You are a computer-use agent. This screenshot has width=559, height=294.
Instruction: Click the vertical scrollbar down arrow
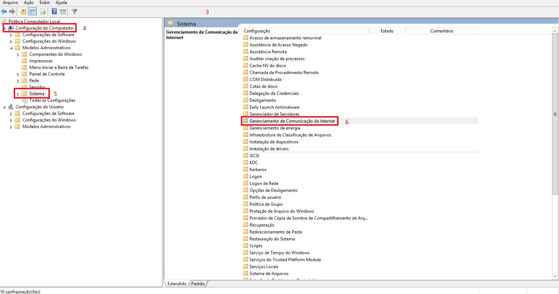click(x=555, y=276)
